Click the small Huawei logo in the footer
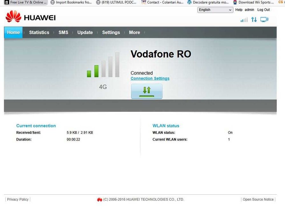Viewport: 285px width, 223px height. tap(100, 199)
